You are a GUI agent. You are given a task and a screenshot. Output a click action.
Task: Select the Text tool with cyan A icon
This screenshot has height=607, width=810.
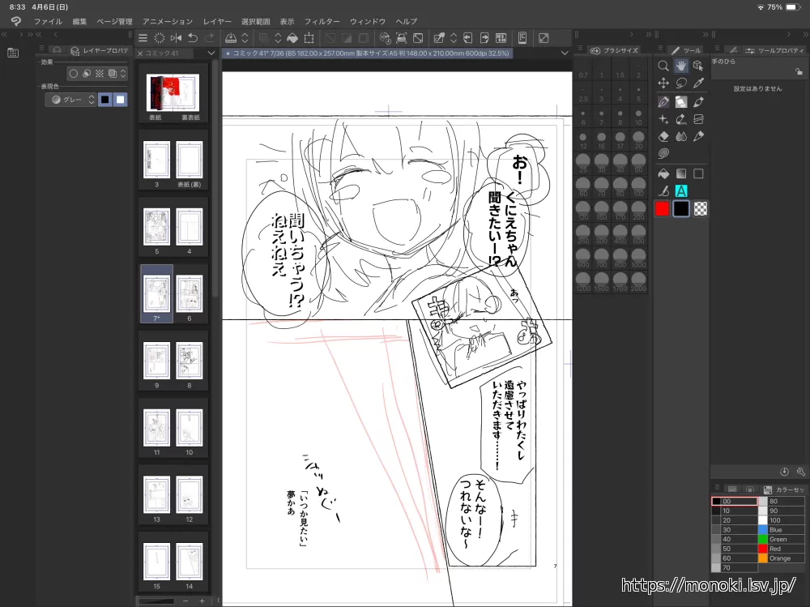click(681, 190)
